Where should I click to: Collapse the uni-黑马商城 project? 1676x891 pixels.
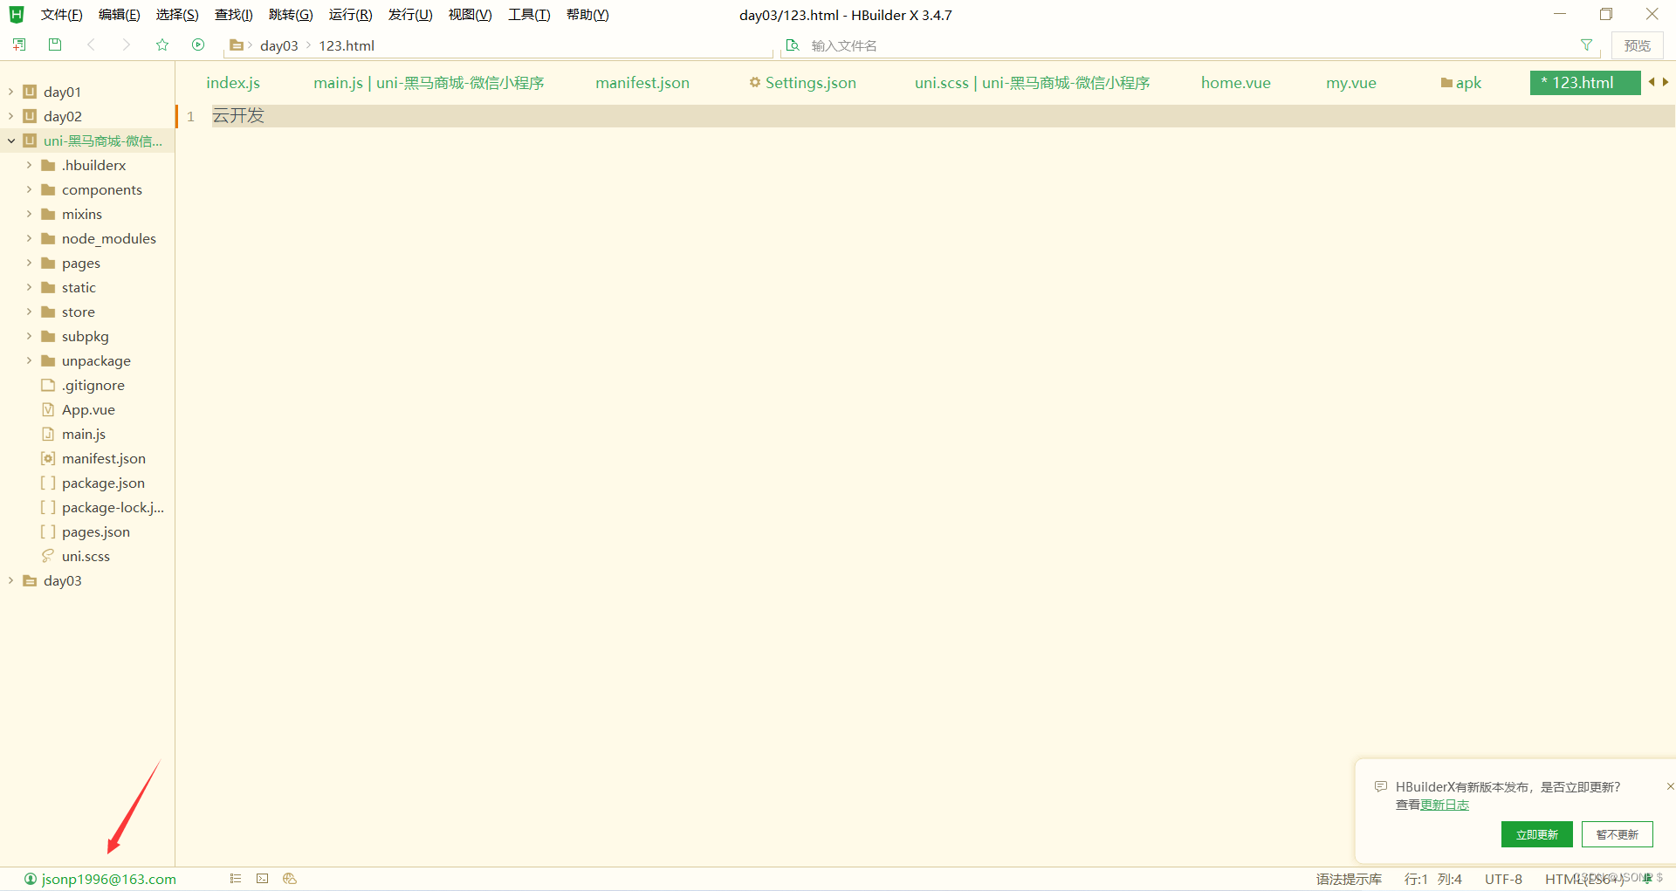(x=10, y=141)
